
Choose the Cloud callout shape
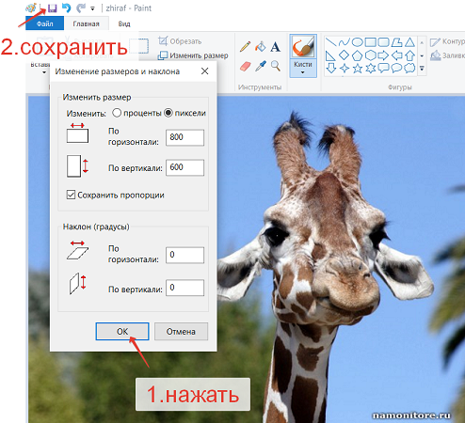click(409, 68)
